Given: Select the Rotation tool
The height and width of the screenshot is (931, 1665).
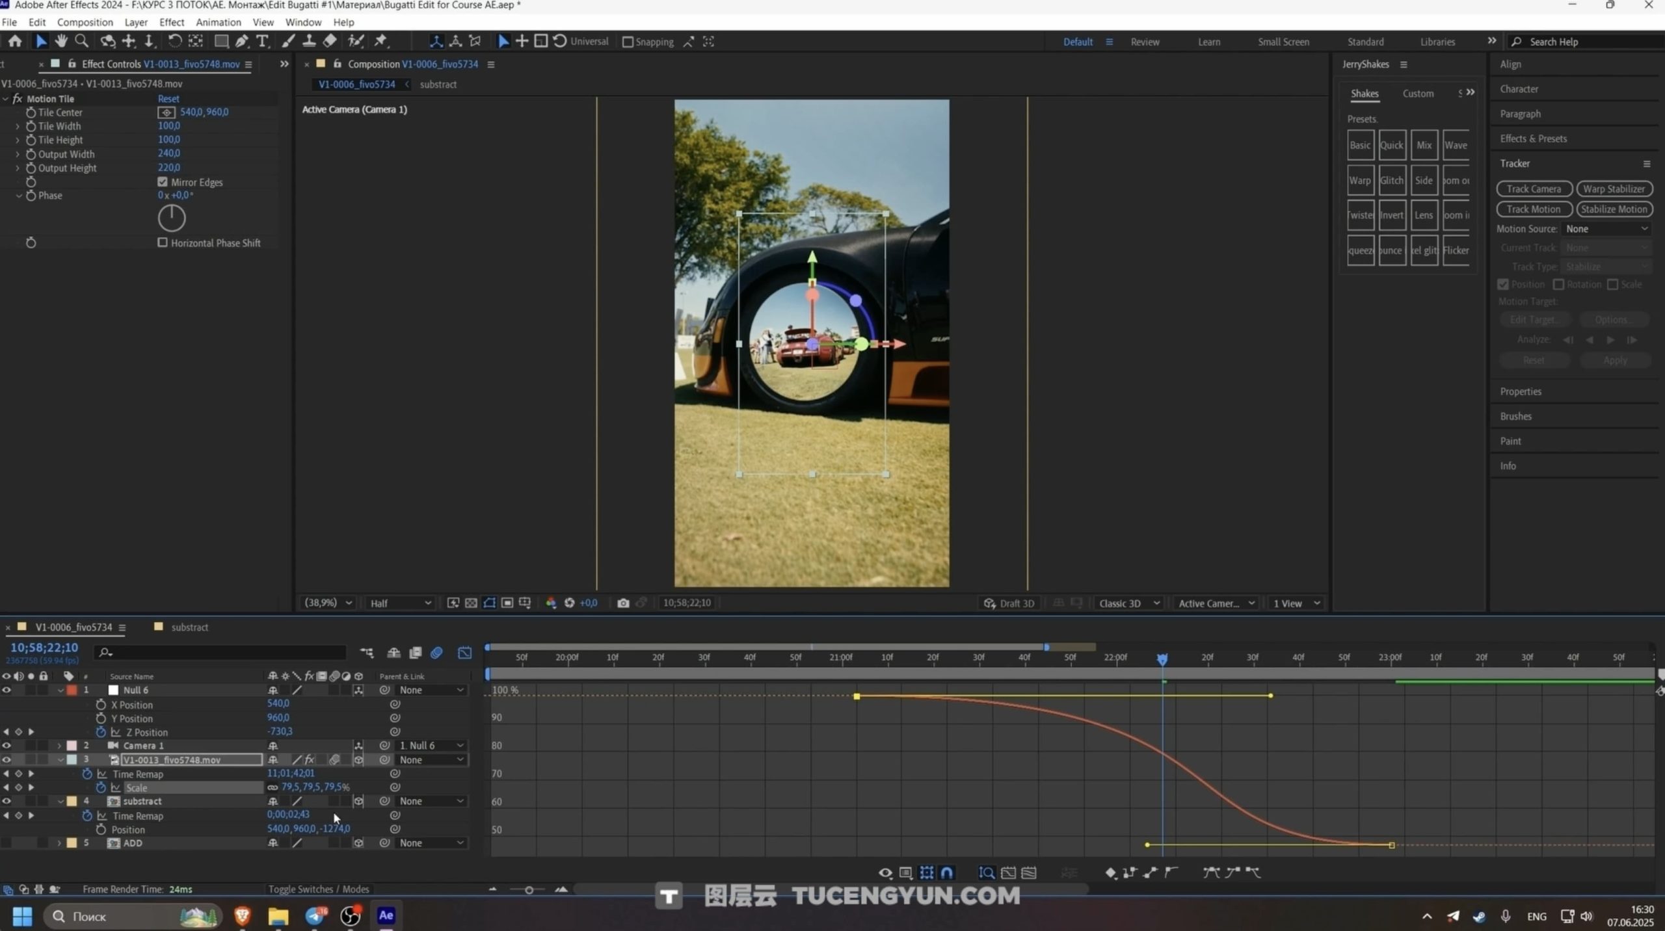Looking at the screenshot, I should point(174,41).
